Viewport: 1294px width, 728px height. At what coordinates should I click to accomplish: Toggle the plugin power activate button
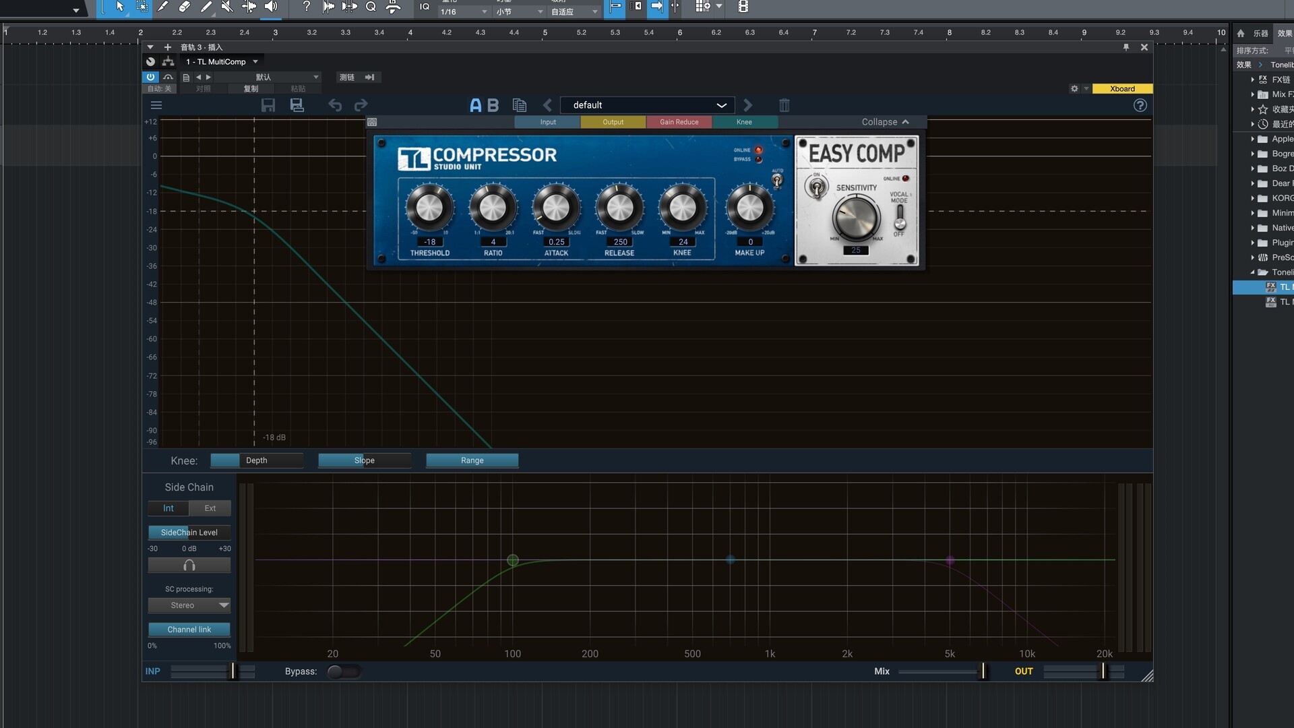tap(150, 78)
